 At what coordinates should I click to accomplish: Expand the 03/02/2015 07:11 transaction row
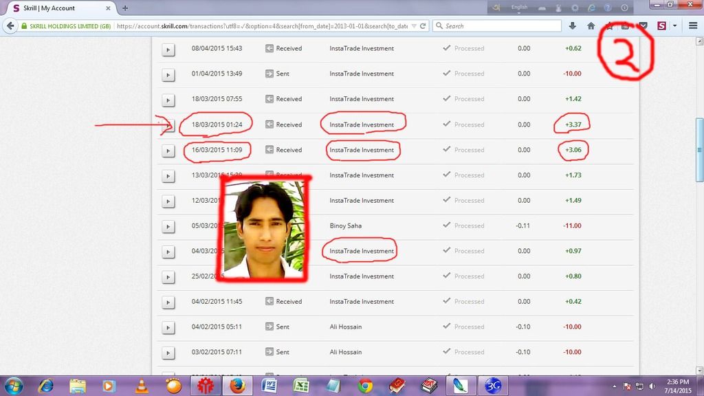[x=168, y=353]
